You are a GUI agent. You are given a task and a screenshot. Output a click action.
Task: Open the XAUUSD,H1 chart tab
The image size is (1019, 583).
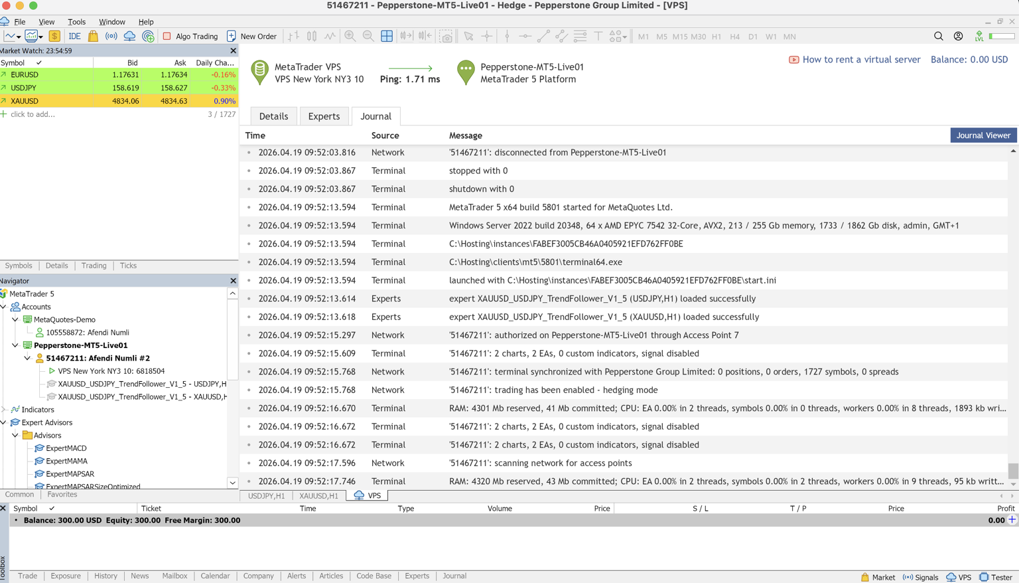[x=318, y=496]
